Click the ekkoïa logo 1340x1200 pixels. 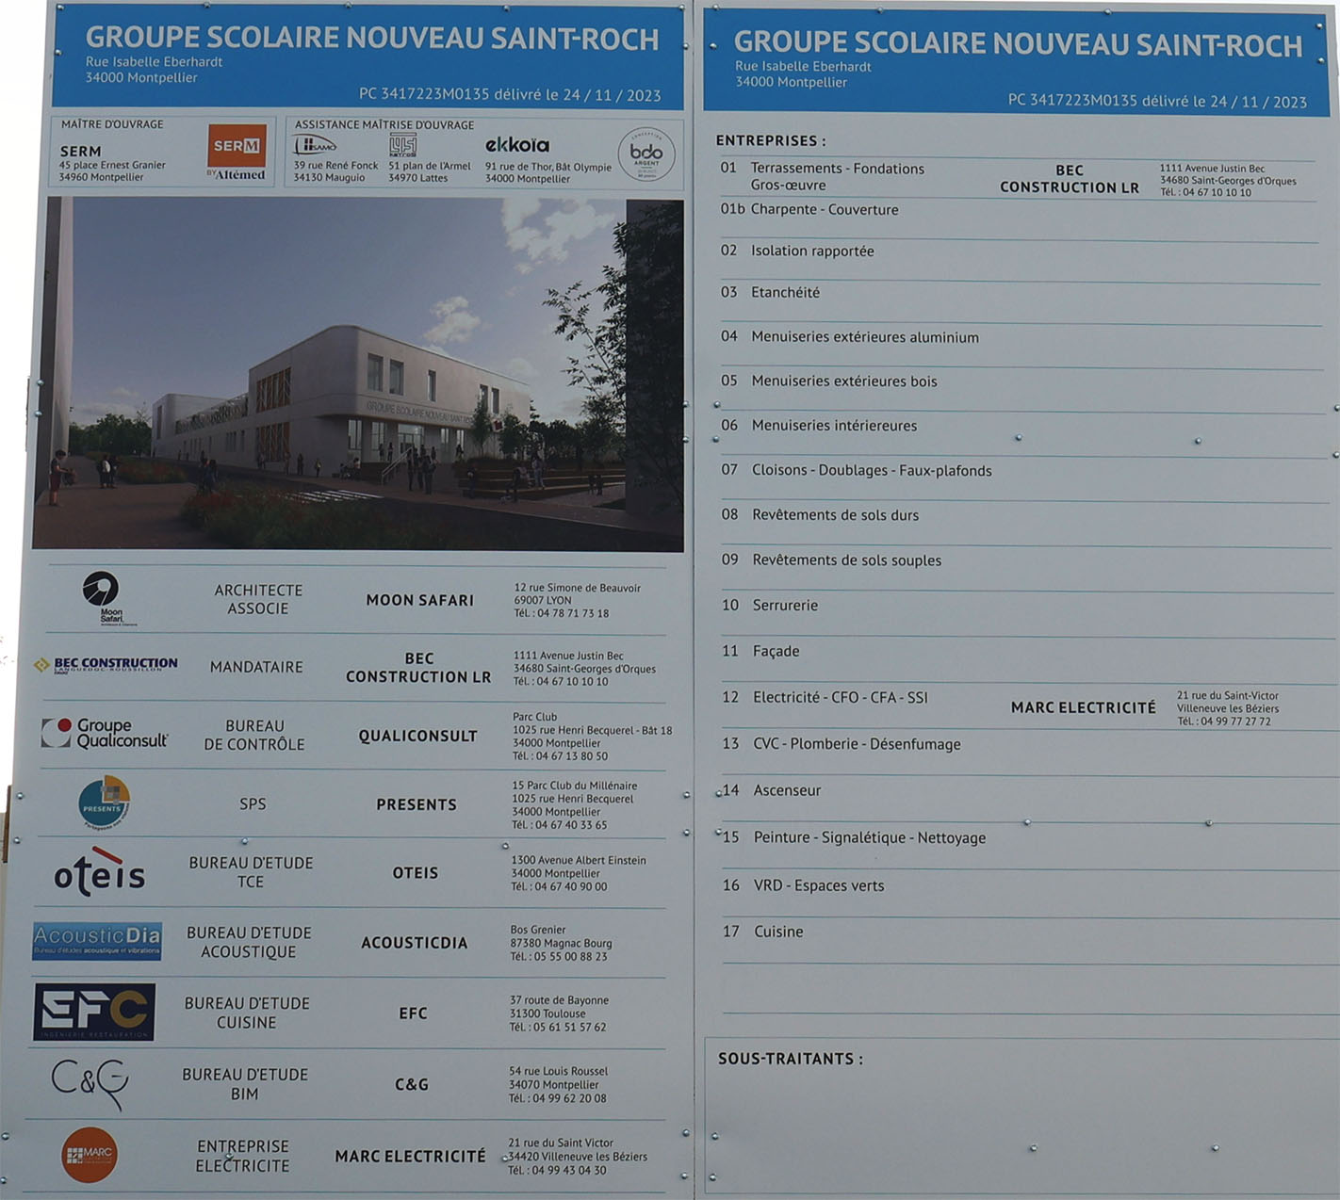pyautogui.click(x=517, y=145)
